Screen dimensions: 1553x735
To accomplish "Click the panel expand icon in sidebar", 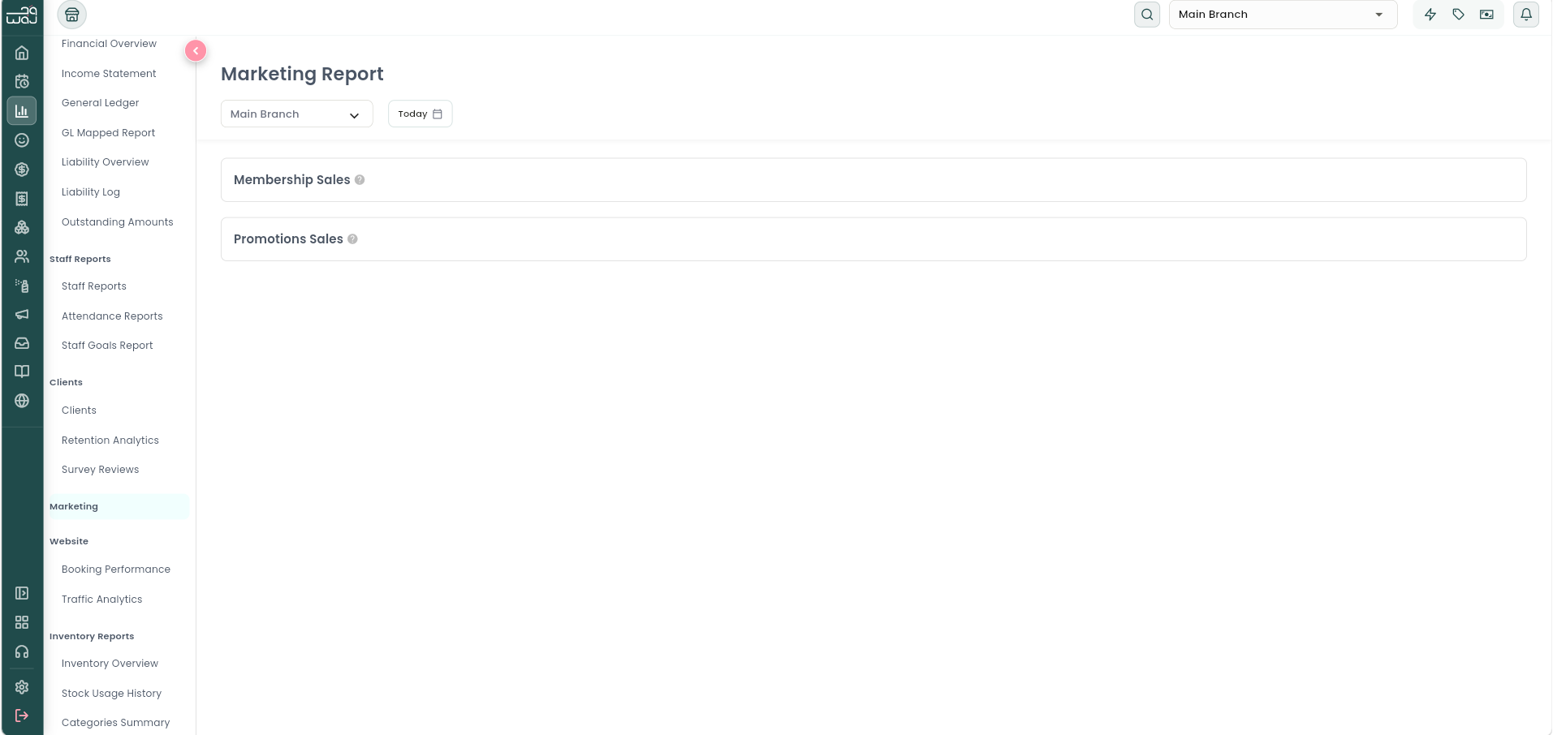I will tap(22, 593).
